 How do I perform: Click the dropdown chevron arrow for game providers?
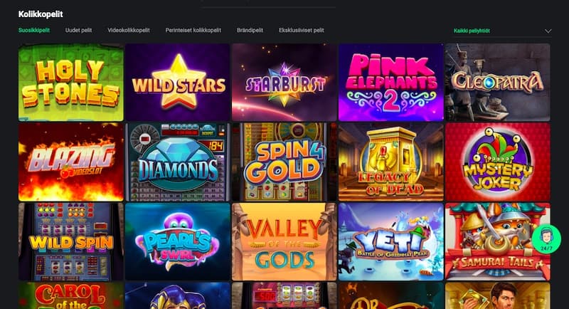pyautogui.click(x=548, y=31)
